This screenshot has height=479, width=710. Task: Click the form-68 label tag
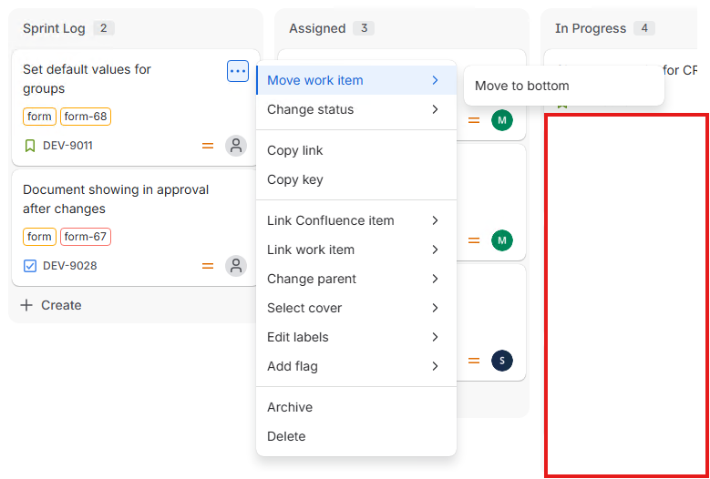click(86, 117)
